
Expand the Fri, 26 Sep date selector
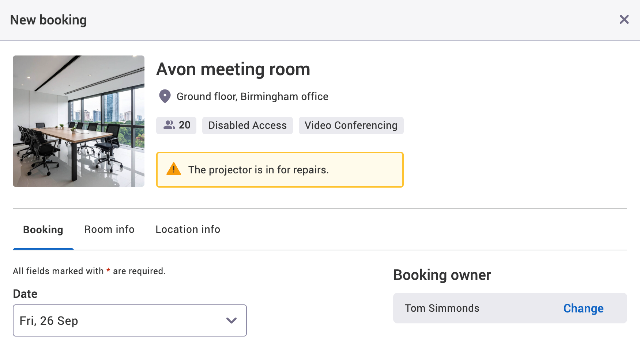pos(129,320)
